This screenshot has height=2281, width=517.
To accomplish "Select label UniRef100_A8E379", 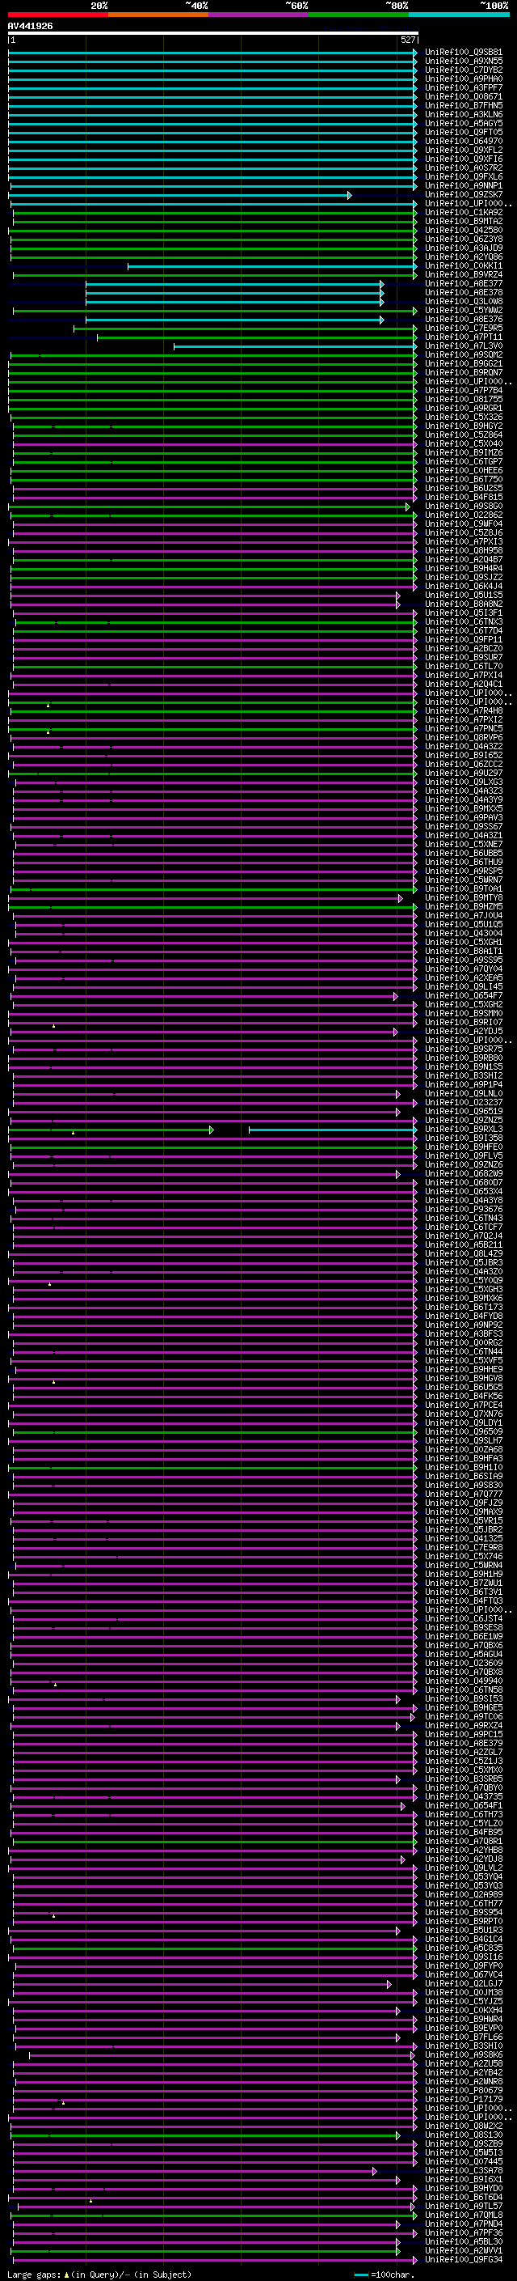I will pos(463,1743).
